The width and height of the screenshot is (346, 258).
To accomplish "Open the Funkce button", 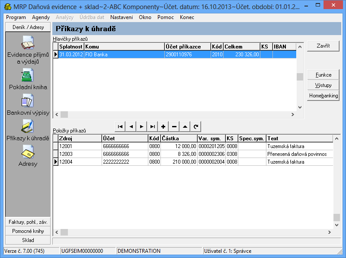I will [323, 75].
